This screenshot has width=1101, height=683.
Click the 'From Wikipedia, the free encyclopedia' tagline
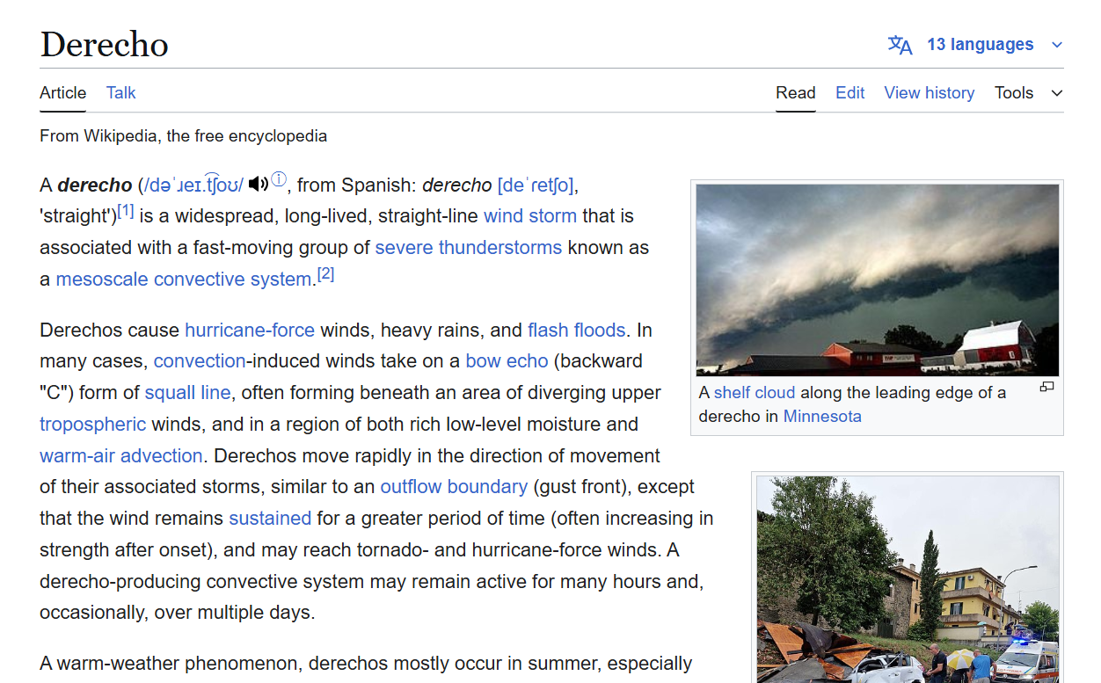184,136
